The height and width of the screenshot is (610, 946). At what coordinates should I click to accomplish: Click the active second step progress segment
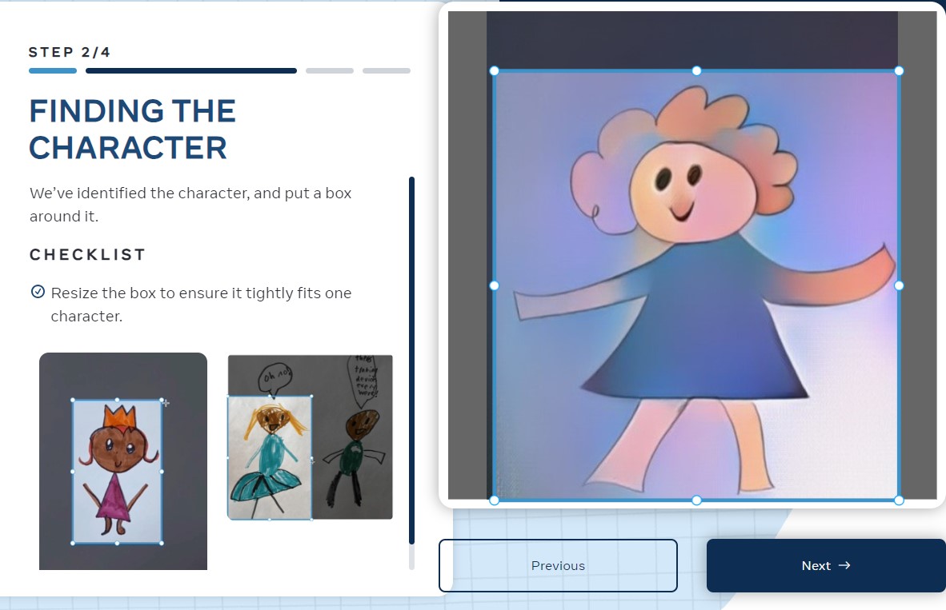click(190, 71)
